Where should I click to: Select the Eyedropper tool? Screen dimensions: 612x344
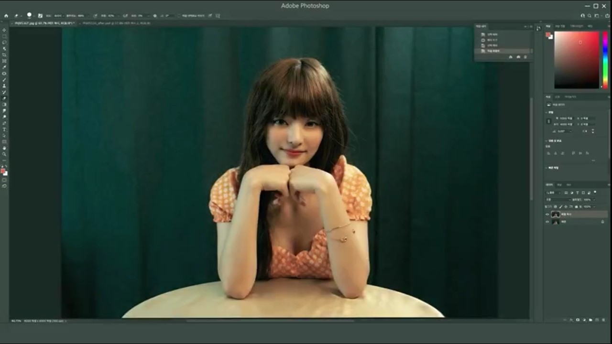coord(4,66)
